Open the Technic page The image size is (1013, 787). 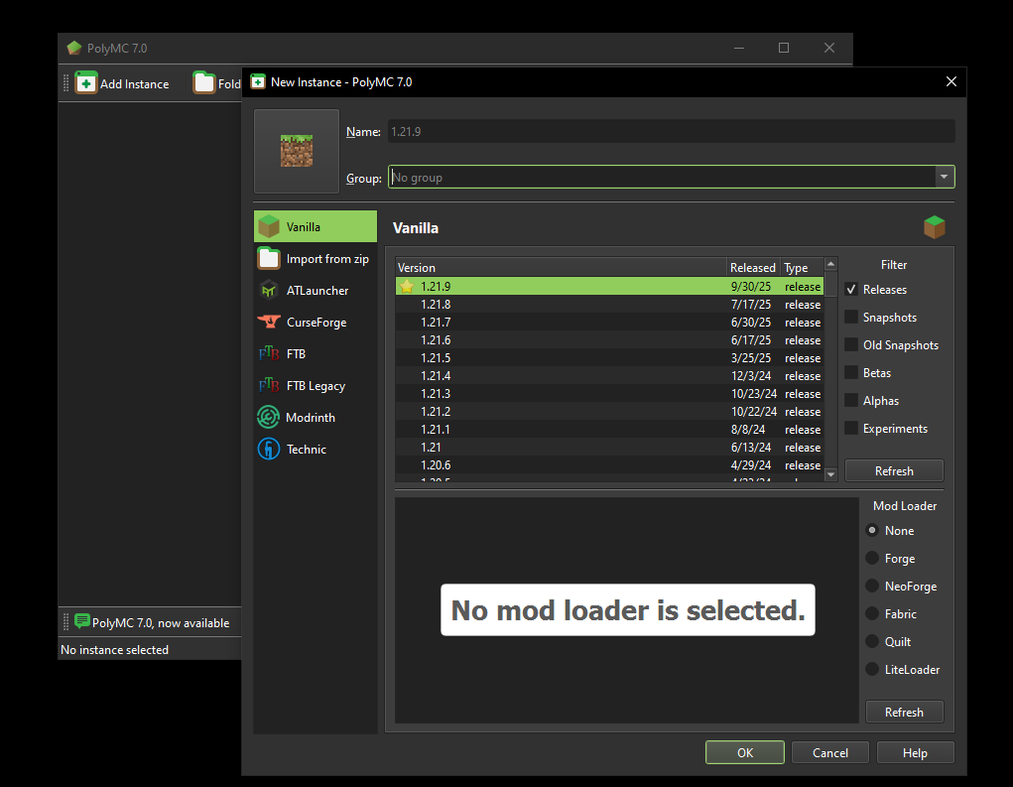click(316, 449)
